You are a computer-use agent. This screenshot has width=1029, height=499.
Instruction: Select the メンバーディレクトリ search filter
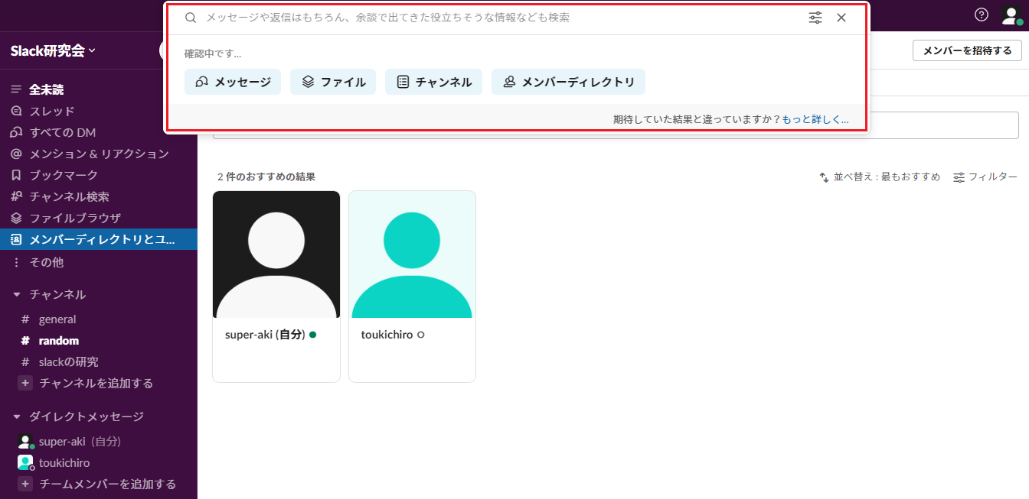click(568, 82)
